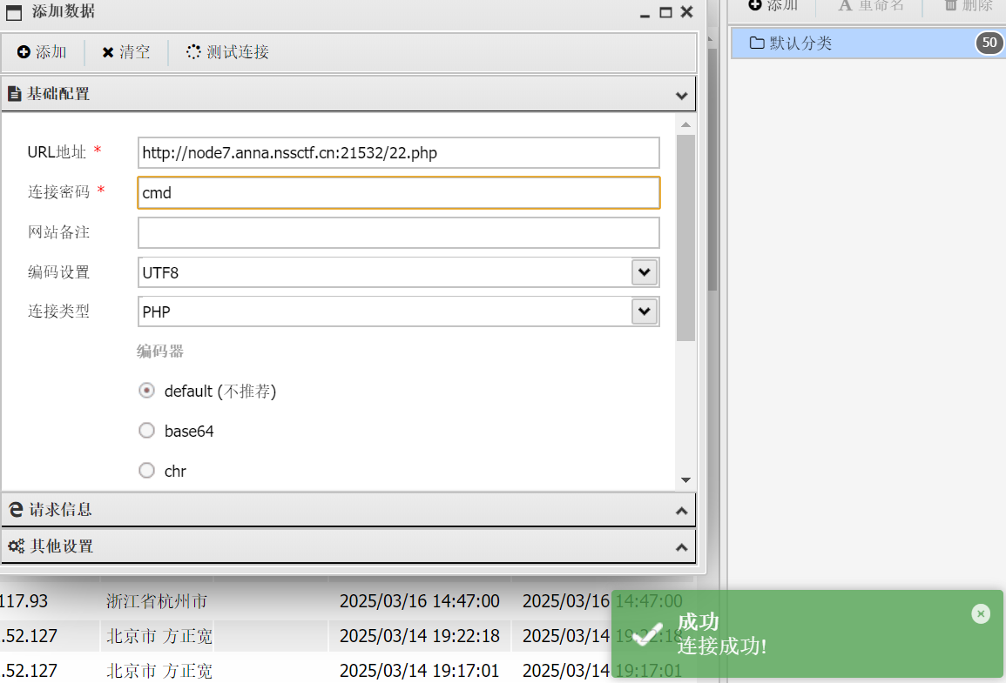This screenshot has height=683, width=1006.
Task: Maximize the 添加数据 dialog
Action: click(x=666, y=12)
